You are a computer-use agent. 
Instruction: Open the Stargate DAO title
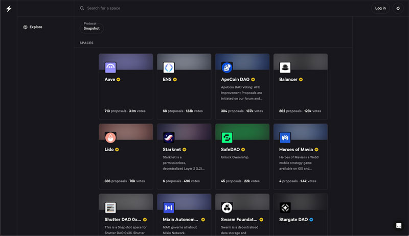pos(293,220)
